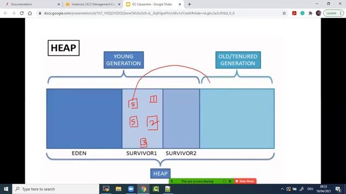Show hidden system tray icons
Screen dimensions: 346x194
point(282,189)
